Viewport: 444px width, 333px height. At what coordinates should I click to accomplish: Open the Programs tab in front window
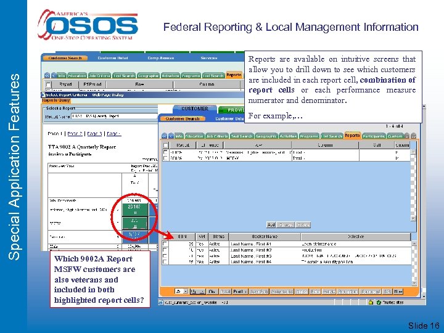(x=309, y=136)
